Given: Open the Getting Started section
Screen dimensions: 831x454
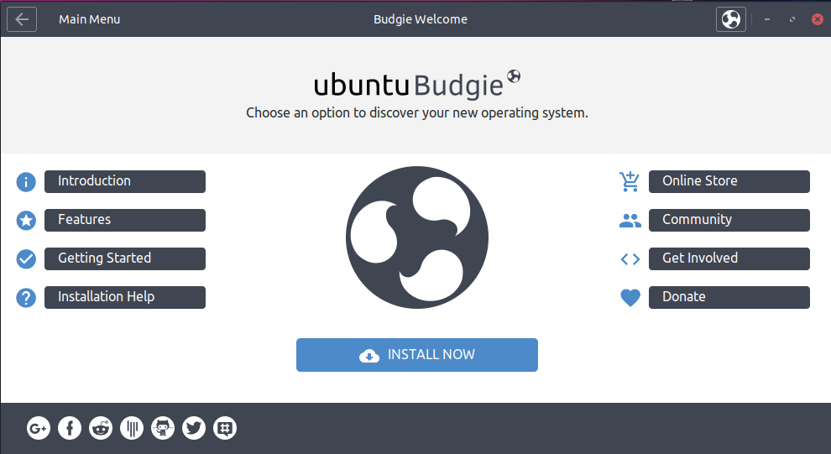Looking at the screenshot, I should click(x=125, y=259).
